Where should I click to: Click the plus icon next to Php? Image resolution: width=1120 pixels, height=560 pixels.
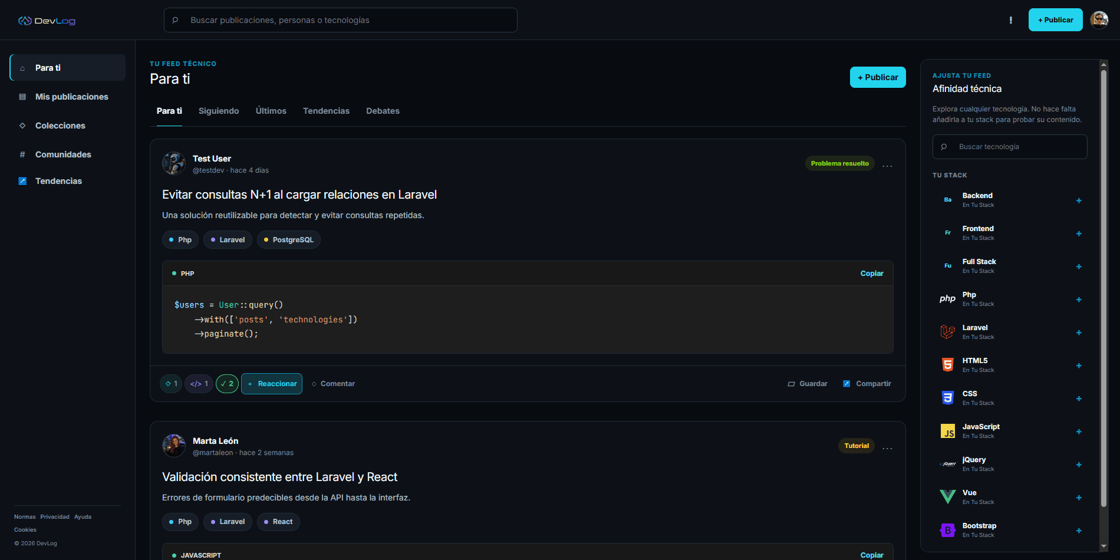pyautogui.click(x=1079, y=299)
